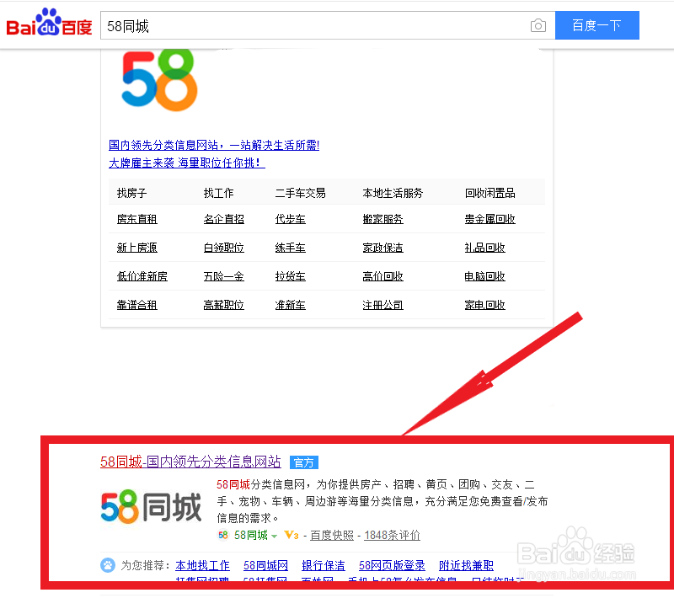Click the 为您推荐 label
The width and height of the screenshot is (674, 598).
tap(145, 565)
